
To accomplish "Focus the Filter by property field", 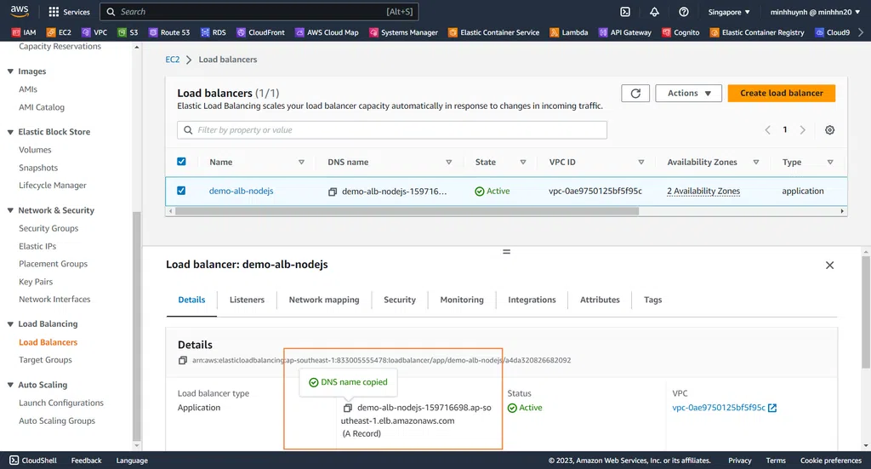I will tap(392, 130).
